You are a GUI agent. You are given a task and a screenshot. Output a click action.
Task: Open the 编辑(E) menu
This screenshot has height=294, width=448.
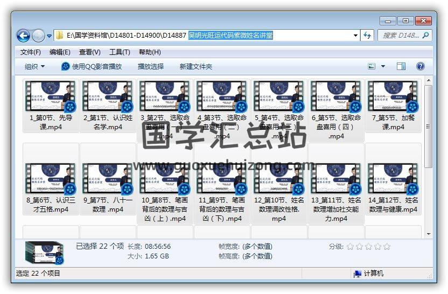[60, 52]
